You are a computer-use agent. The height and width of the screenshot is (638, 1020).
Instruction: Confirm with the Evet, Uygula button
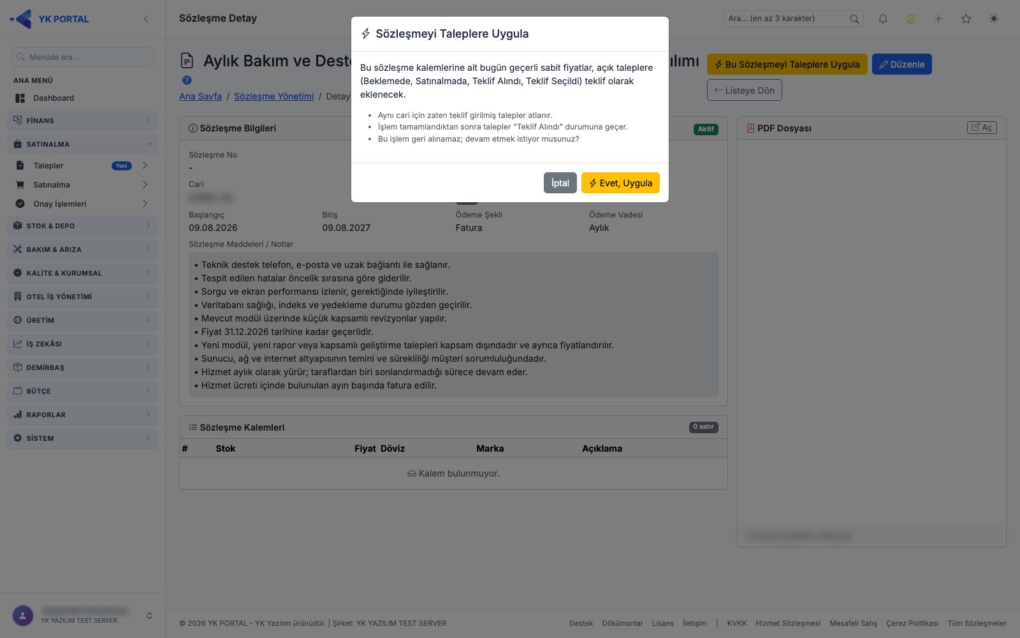620,183
